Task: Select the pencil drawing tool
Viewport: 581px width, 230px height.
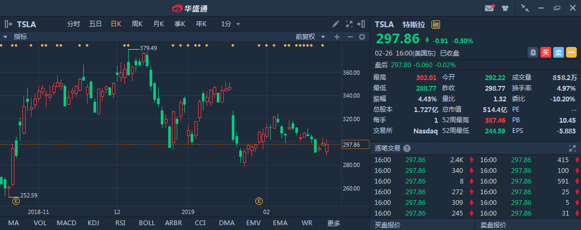Action: tap(335, 24)
